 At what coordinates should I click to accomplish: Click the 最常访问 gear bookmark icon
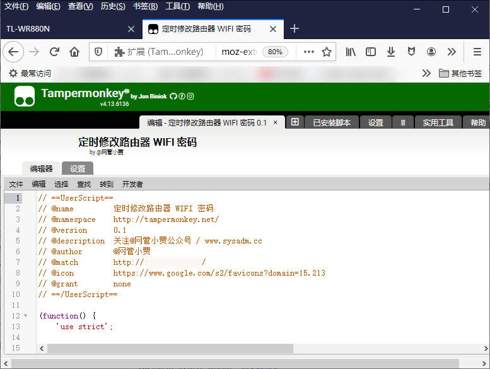click(x=13, y=73)
